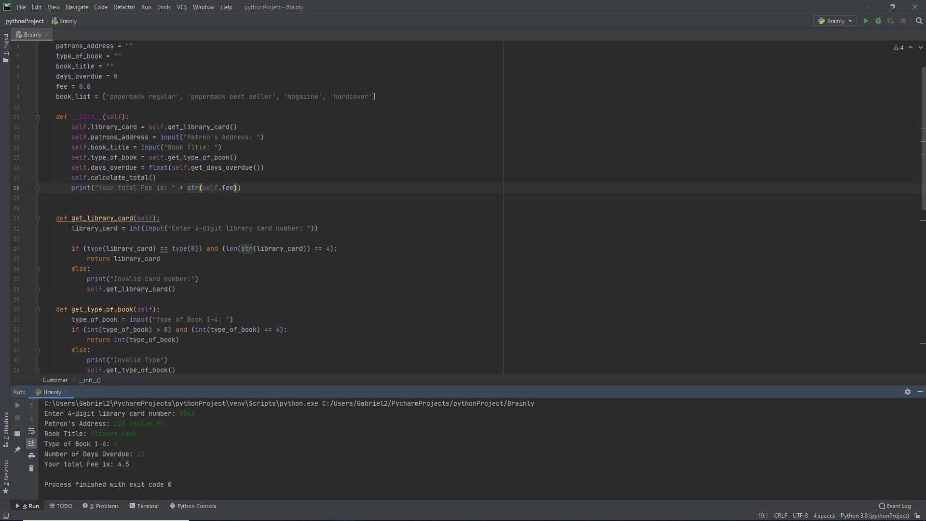Toggle soft-wrap in console output
The height and width of the screenshot is (521, 926).
(x=31, y=431)
